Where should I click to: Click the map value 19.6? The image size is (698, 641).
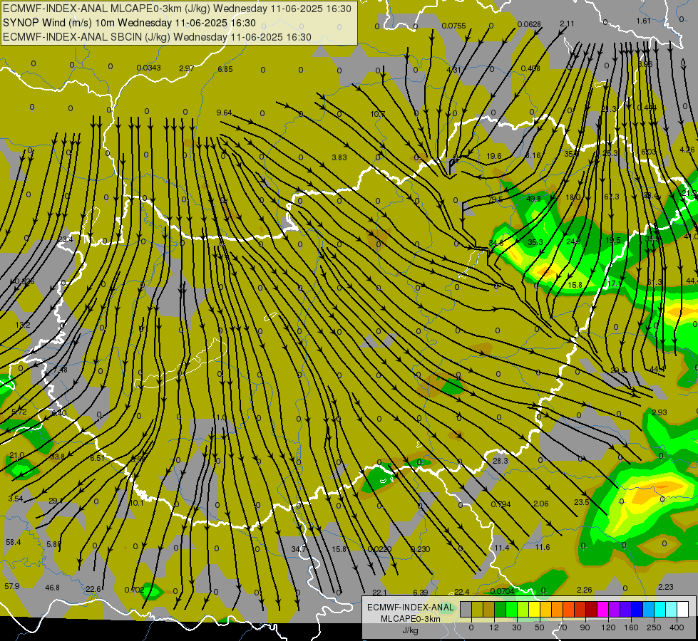[494, 156]
